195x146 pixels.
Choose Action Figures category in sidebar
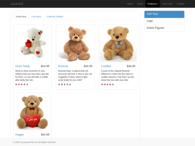coord(164,28)
